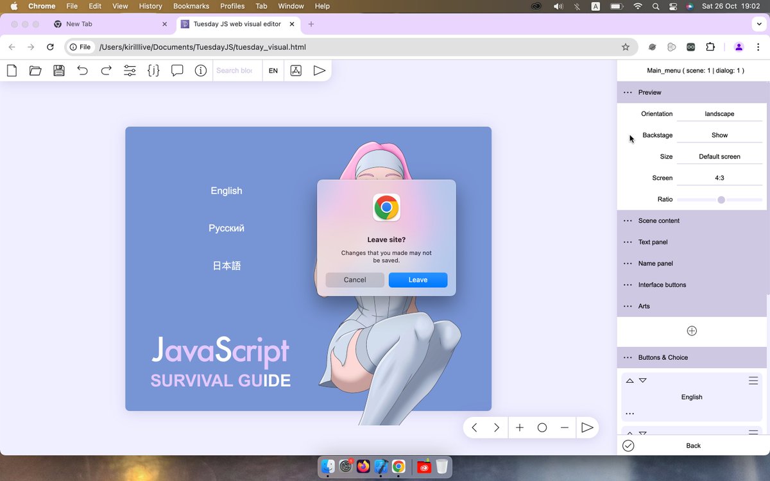Screen dimensions: 770x481
Task: Open Spotlight search in the menu bar
Action: point(656,6)
